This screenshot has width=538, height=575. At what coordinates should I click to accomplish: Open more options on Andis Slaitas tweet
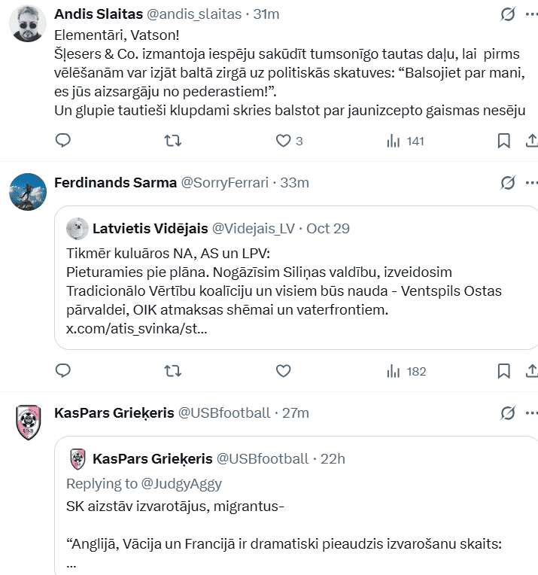pyautogui.click(x=532, y=14)
